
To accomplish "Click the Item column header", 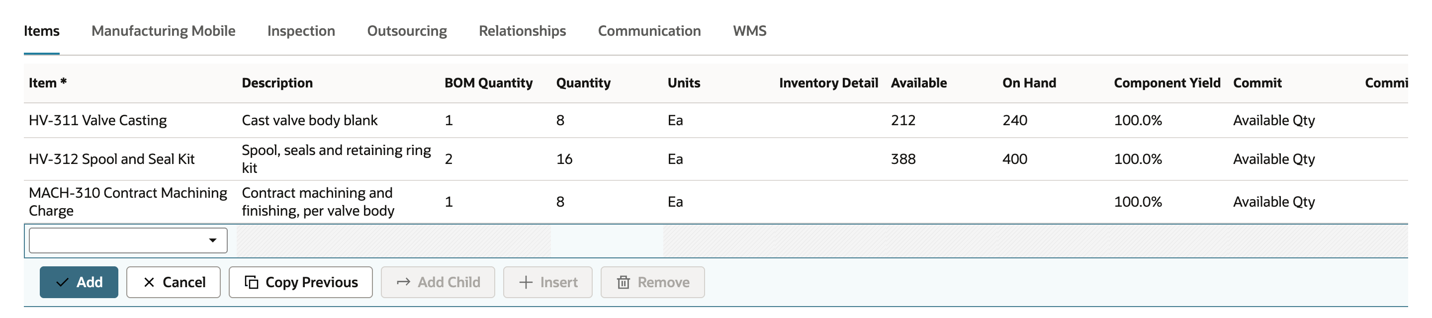I will pyautogui.click(x=48, y=83).
